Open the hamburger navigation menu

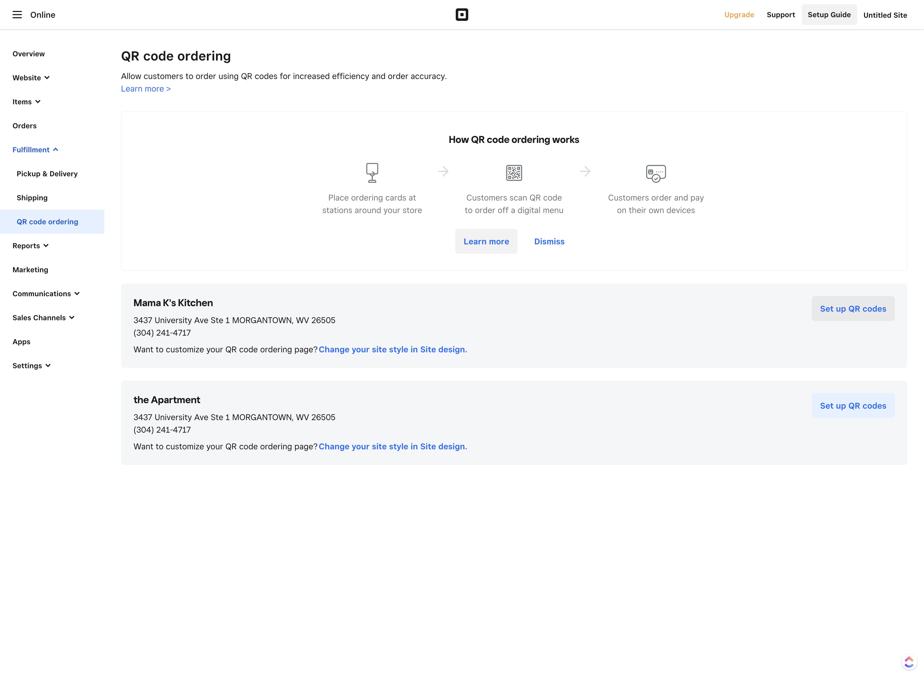[x=18, y=14]
